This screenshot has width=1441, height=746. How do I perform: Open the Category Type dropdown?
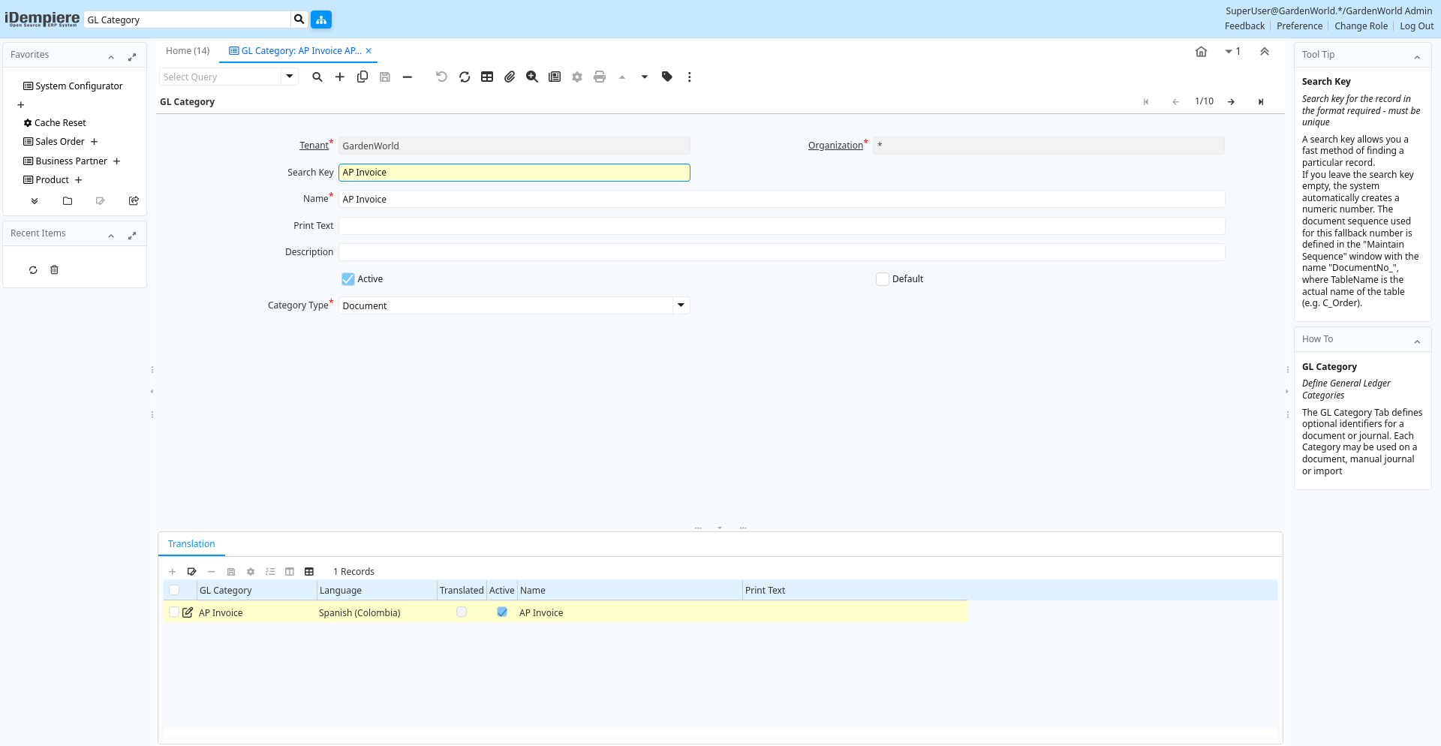[x=681, y=305]
